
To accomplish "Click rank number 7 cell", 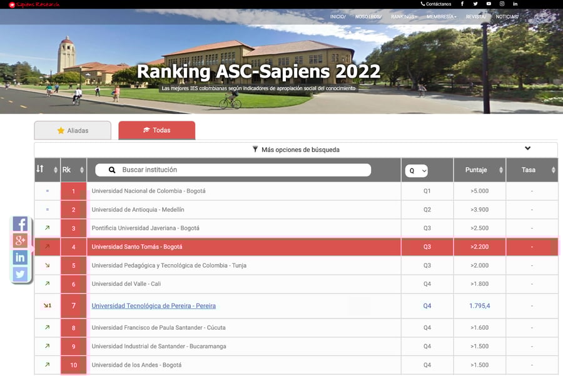I will point(74,306).
